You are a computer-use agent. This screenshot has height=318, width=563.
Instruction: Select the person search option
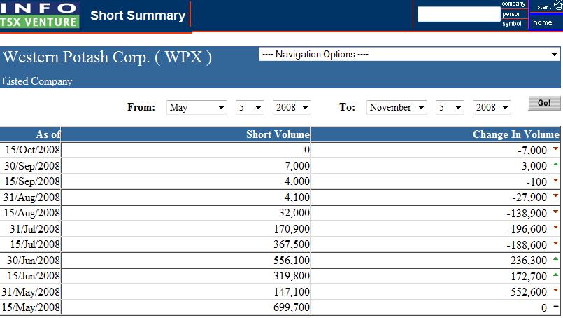(512, 14)
